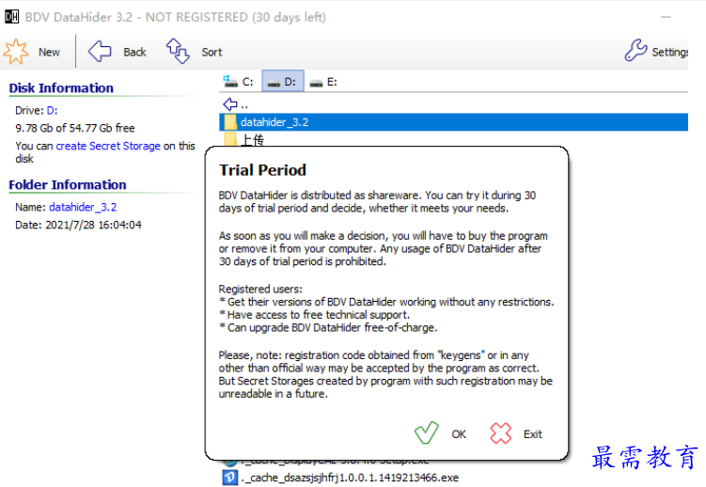The height and width of the screenshot is (487, 706).
Task: Switch to the E: drive tab
Action: click(324, 82)
